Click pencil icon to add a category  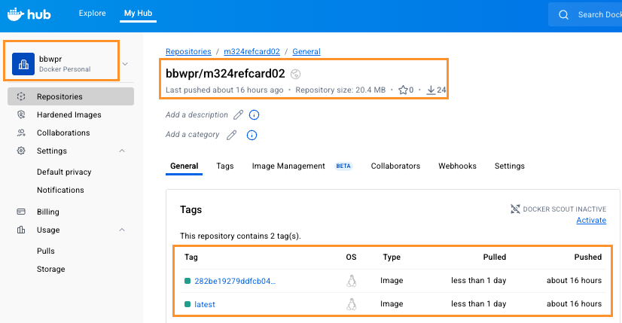(x=232, y=136)
